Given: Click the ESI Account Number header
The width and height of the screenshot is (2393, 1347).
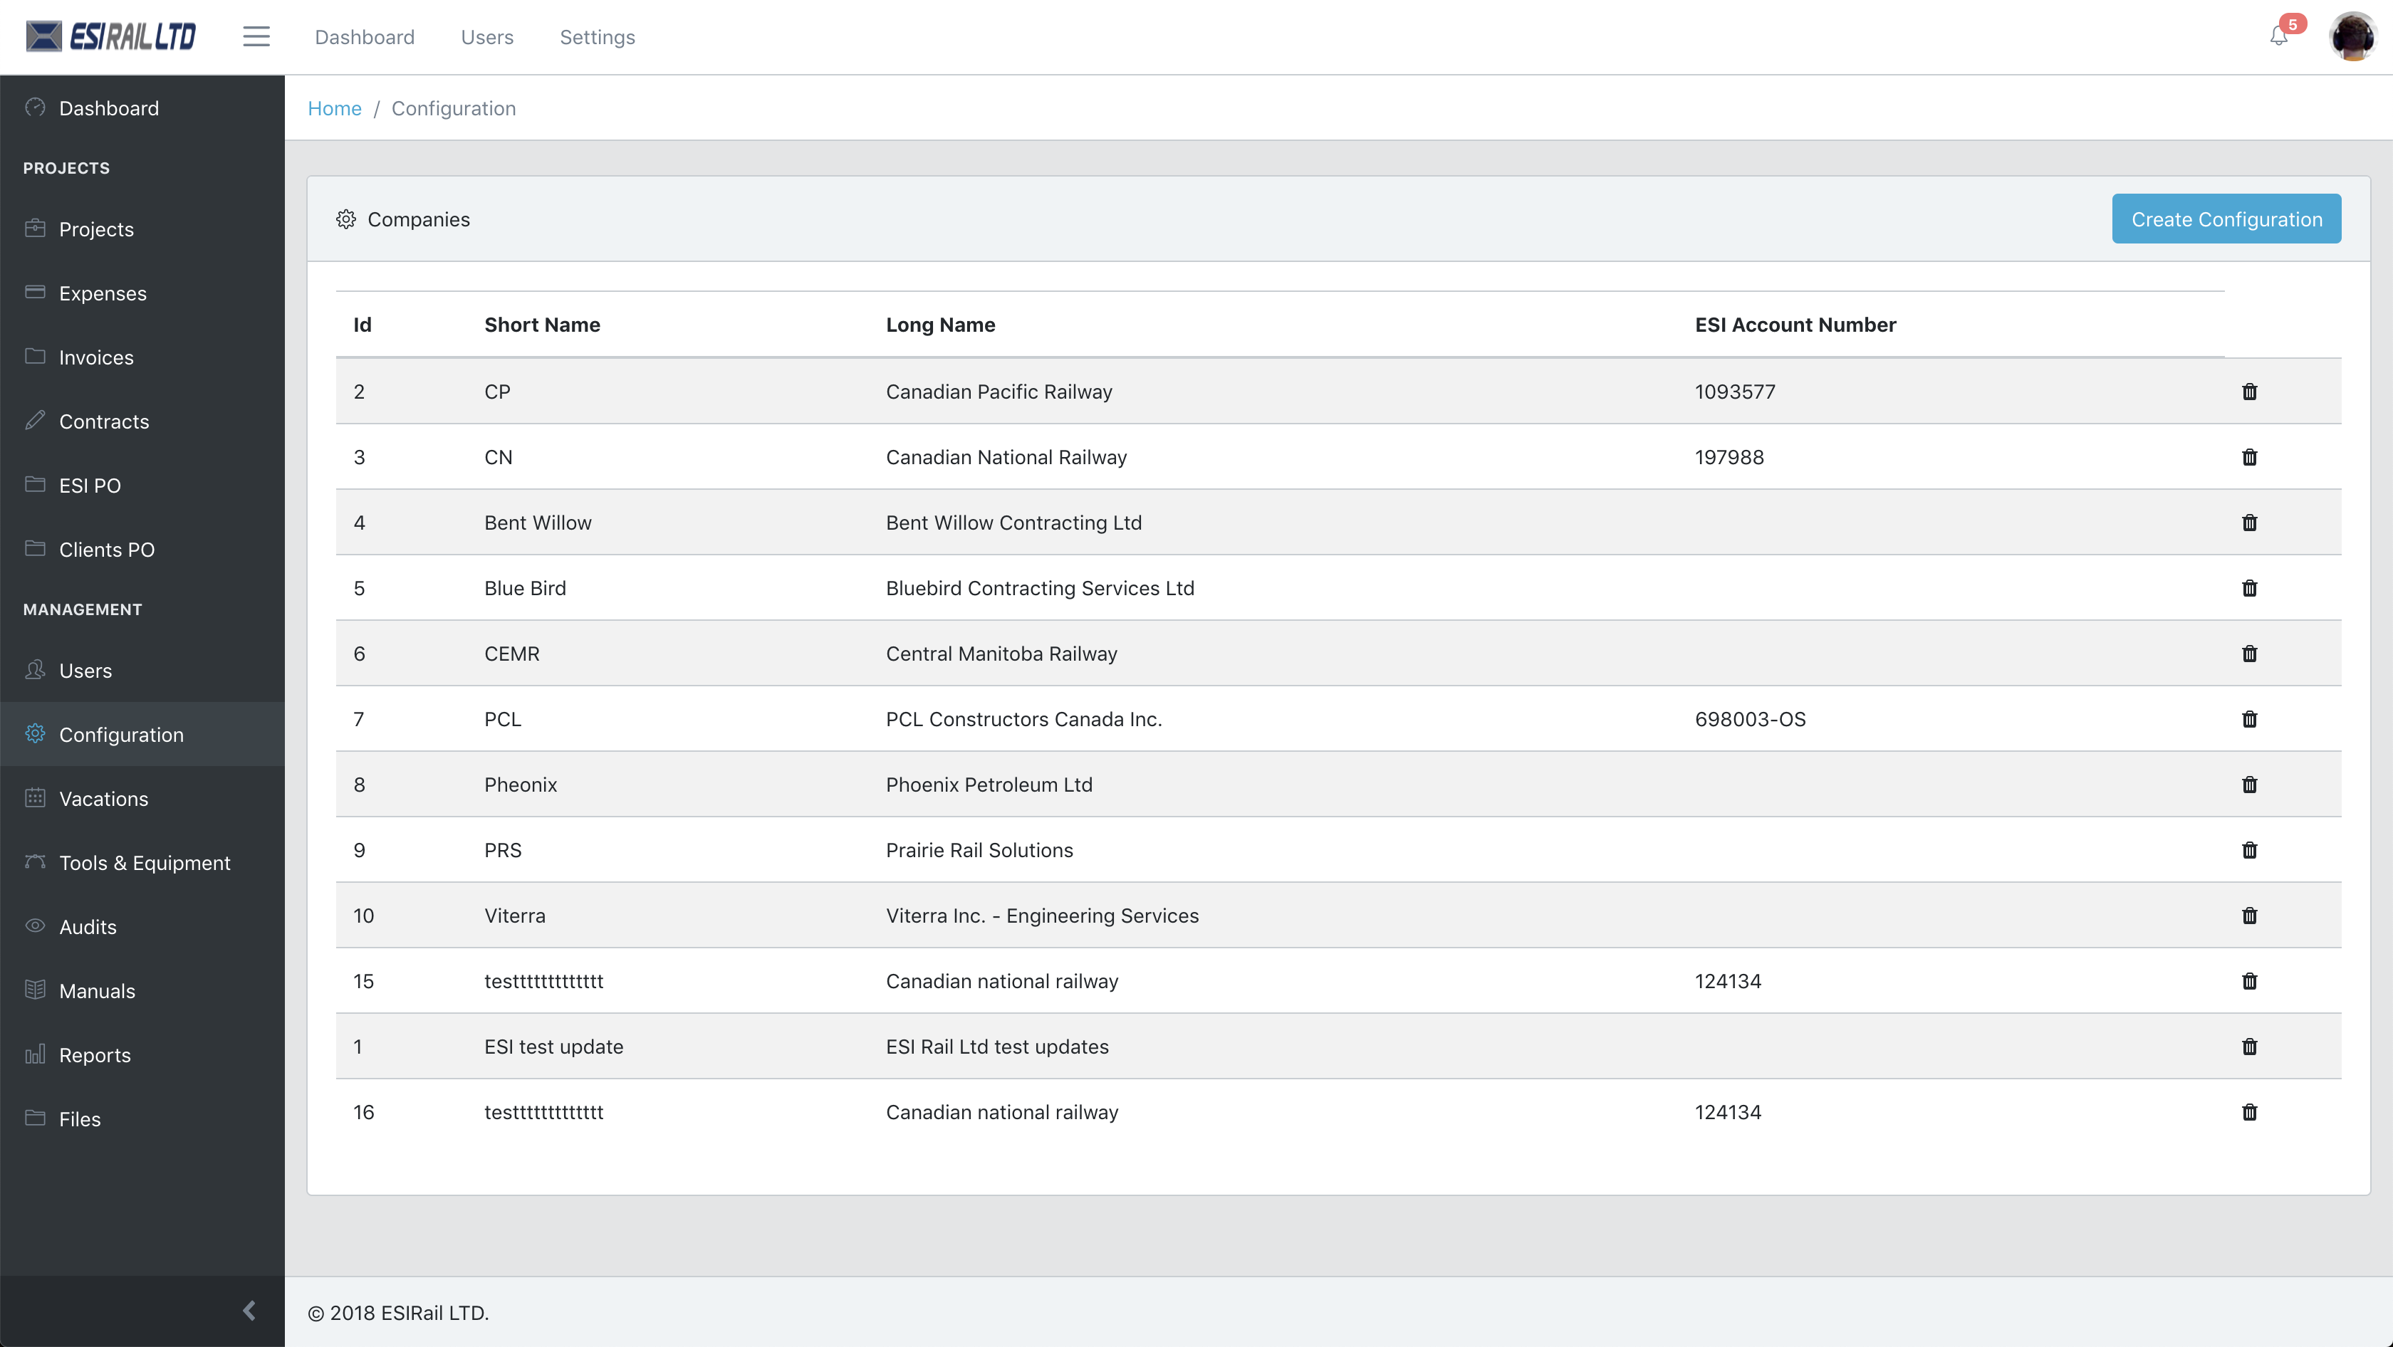Looking at the screenshot, I should (1795, 325).
